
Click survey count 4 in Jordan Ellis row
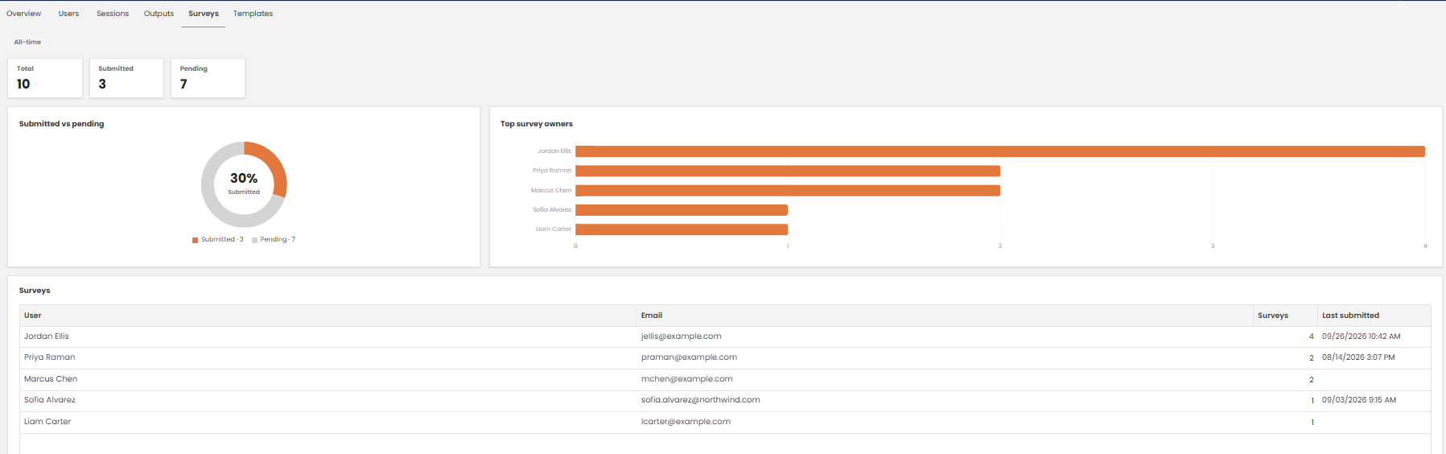point(1311,336)
